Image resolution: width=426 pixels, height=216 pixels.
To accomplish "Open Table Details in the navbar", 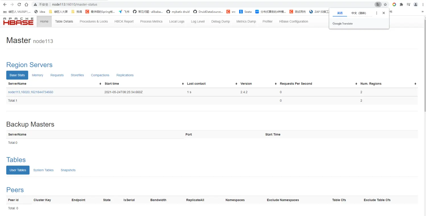I will (x=64, y=22).
